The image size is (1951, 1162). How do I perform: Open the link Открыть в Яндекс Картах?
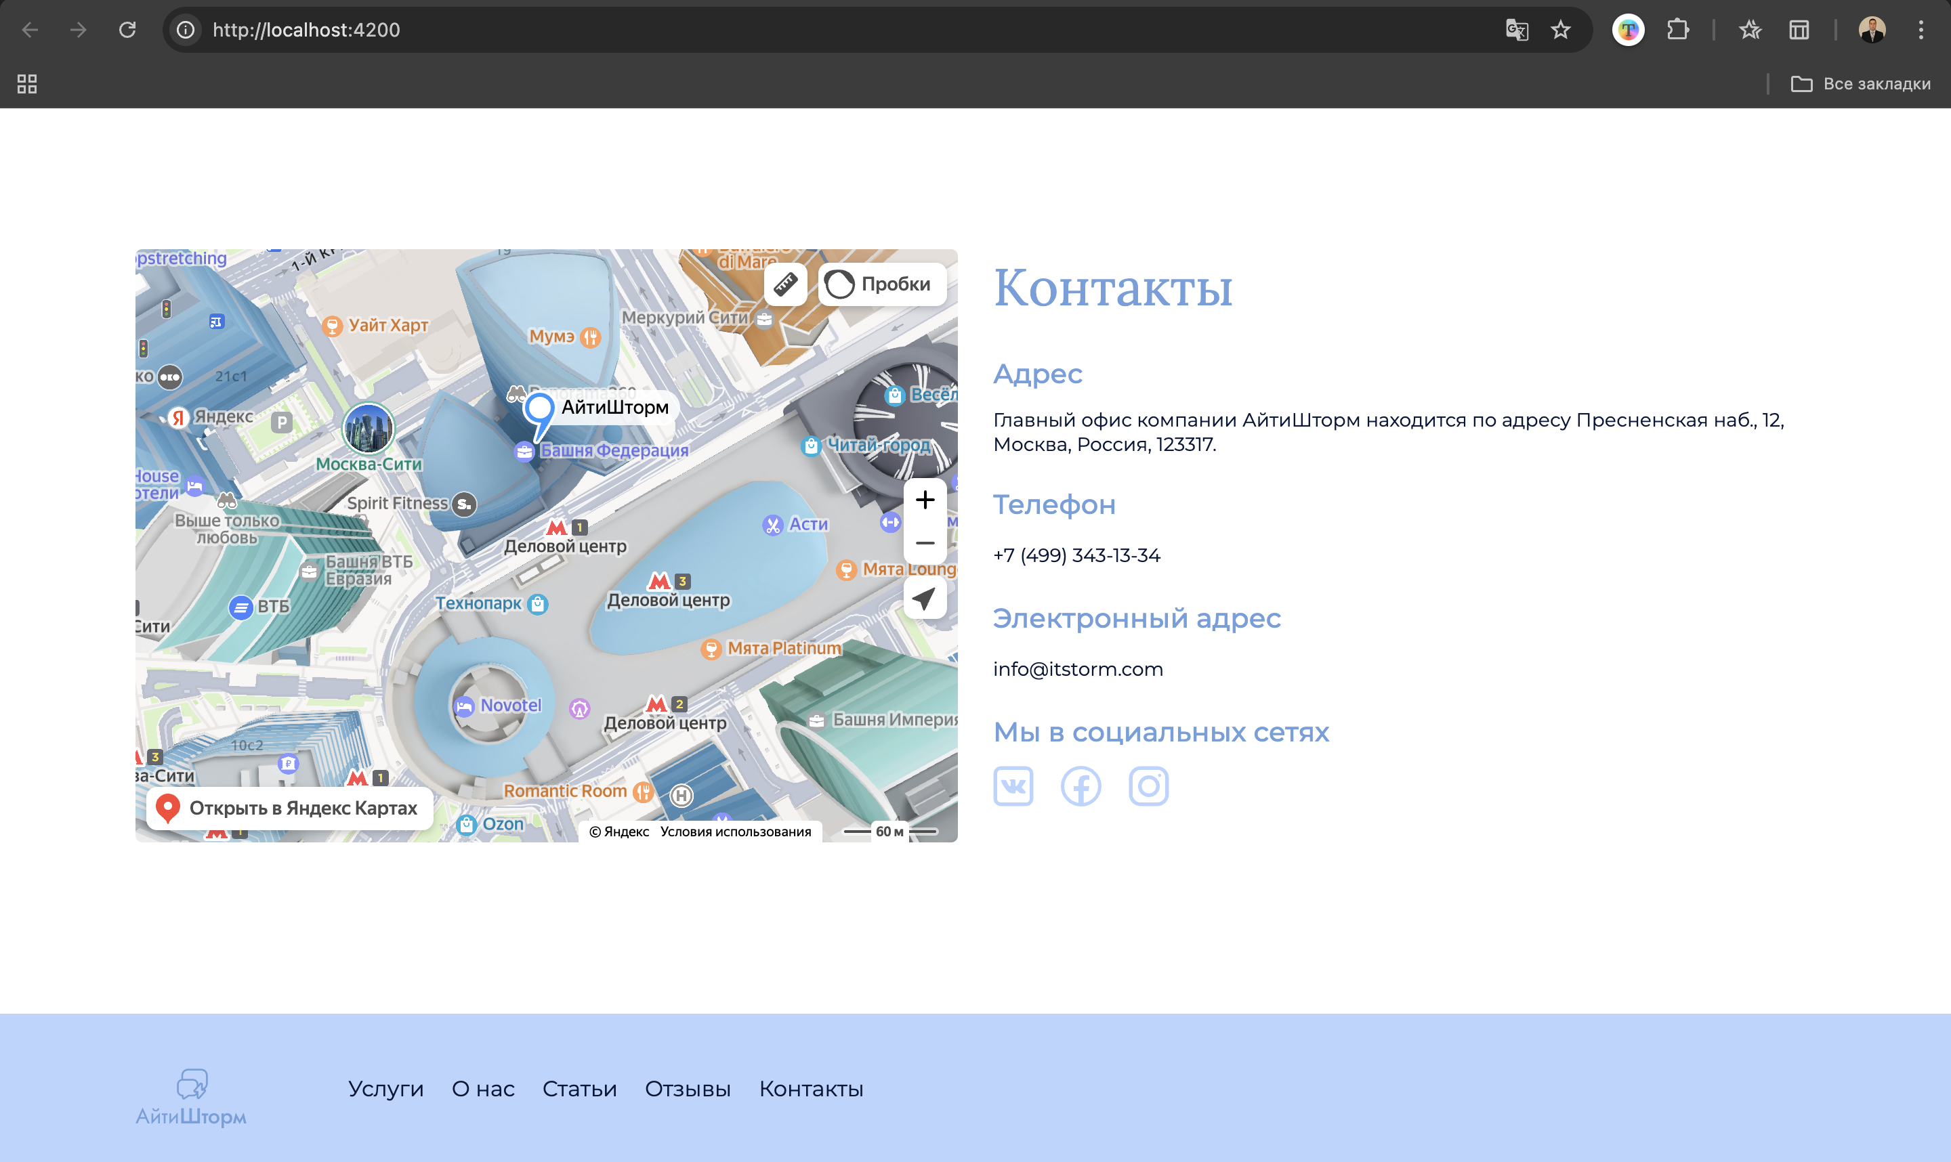(290, 807)
